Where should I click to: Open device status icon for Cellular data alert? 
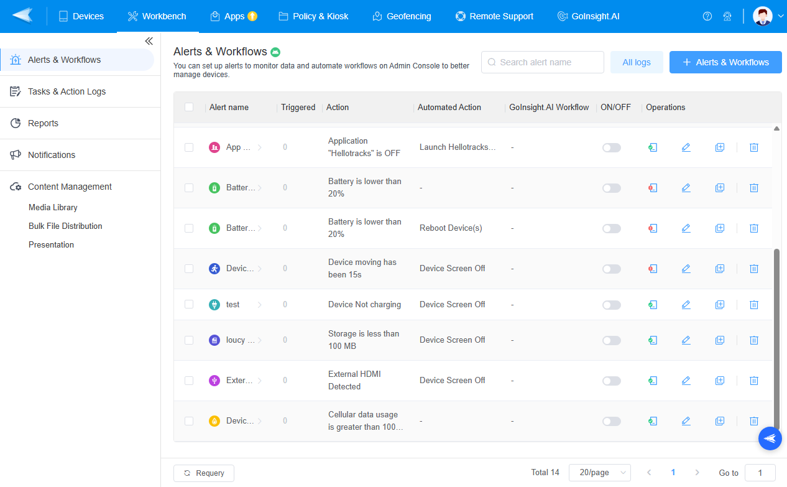coord(653,421)
